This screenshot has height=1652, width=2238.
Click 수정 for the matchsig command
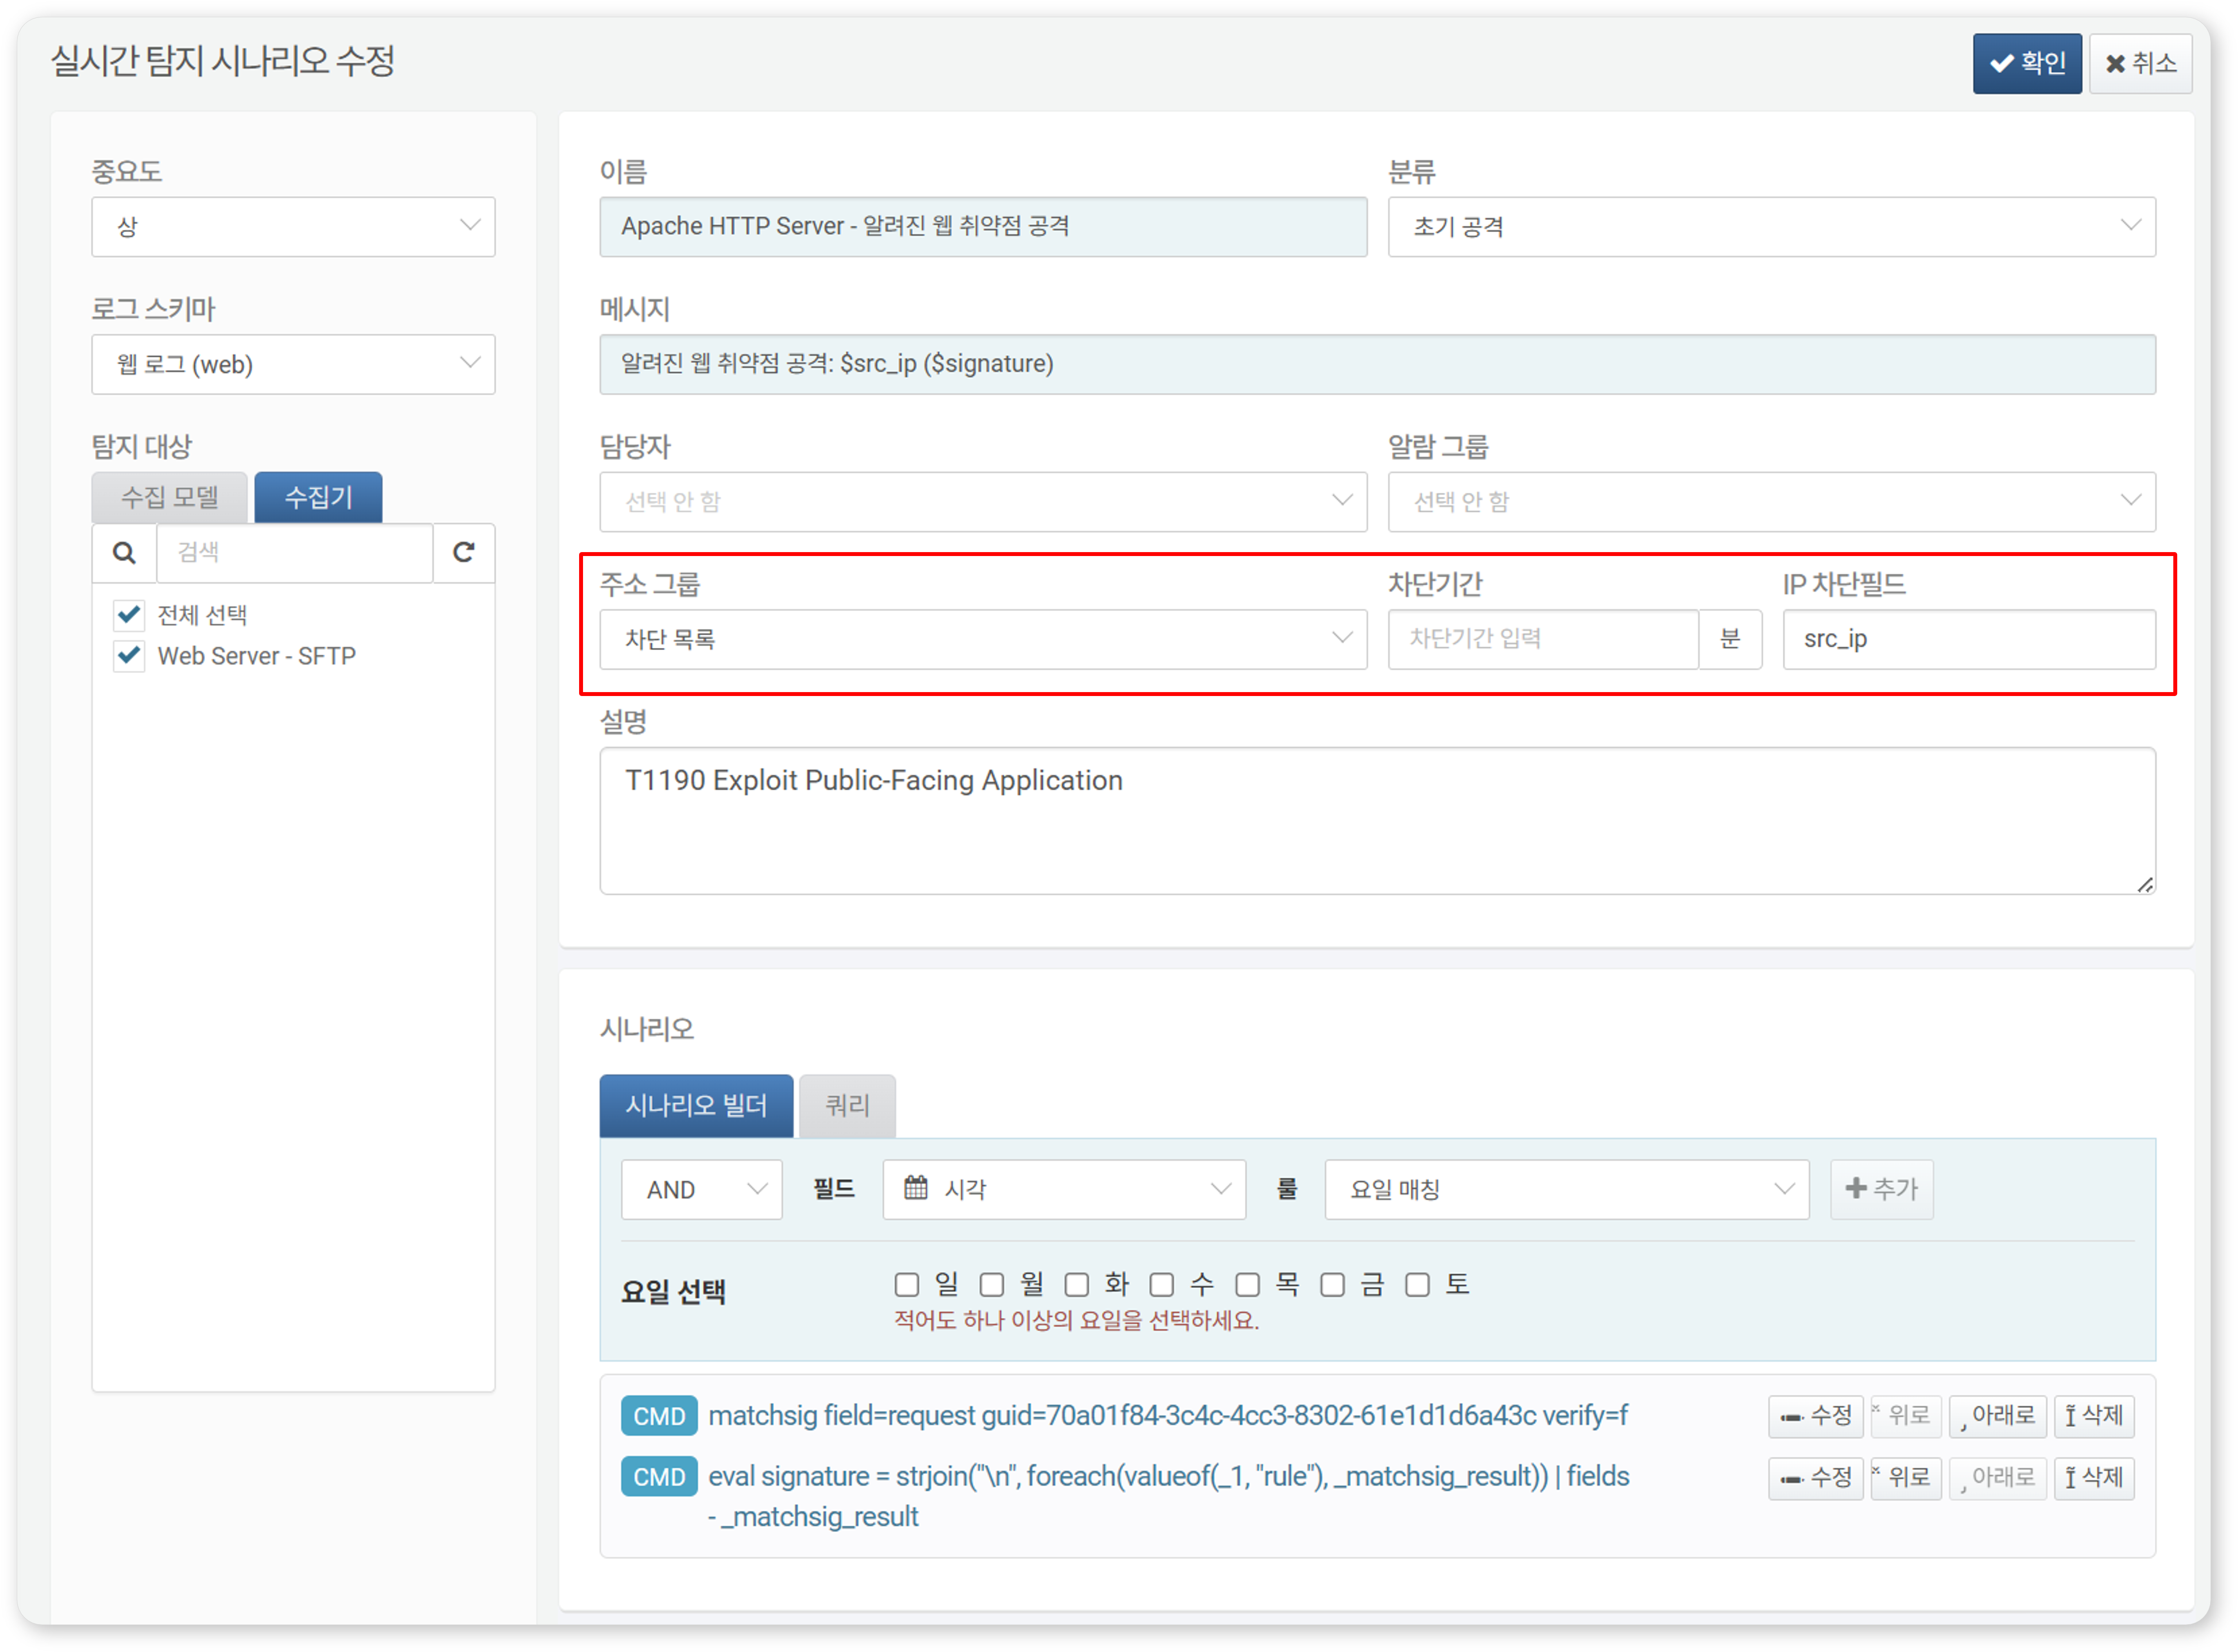tap(1816, 1417)
